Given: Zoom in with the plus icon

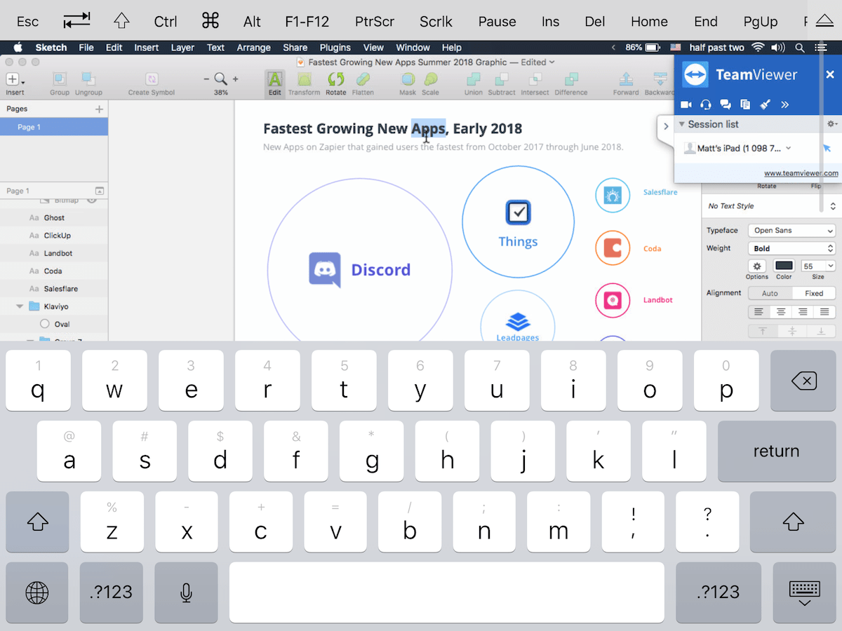Looking at the screenshot, I should pyautogui.click(x=235, y=79).
